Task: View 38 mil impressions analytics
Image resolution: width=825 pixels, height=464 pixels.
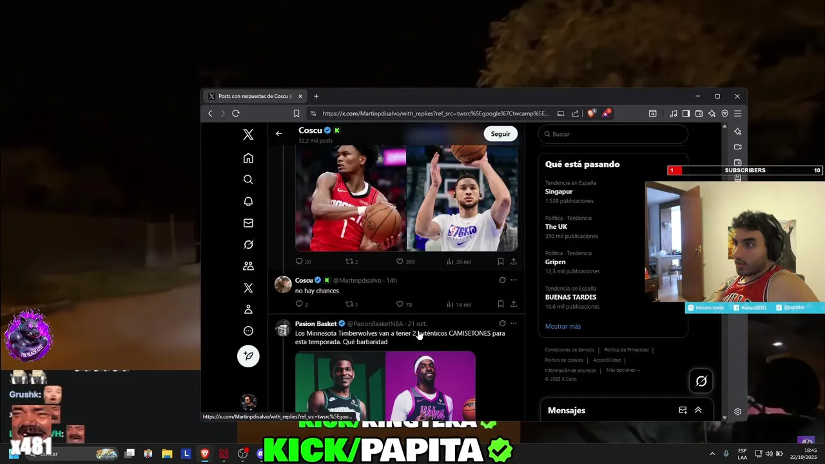Action: click(x=458, y=262)
